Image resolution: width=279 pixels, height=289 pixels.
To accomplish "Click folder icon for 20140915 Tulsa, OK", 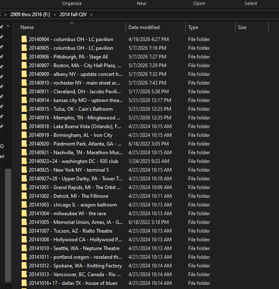I will (24, 109).
